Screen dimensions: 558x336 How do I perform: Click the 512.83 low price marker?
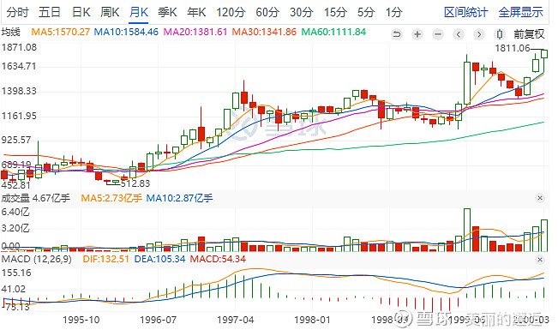tap(135, 183)
